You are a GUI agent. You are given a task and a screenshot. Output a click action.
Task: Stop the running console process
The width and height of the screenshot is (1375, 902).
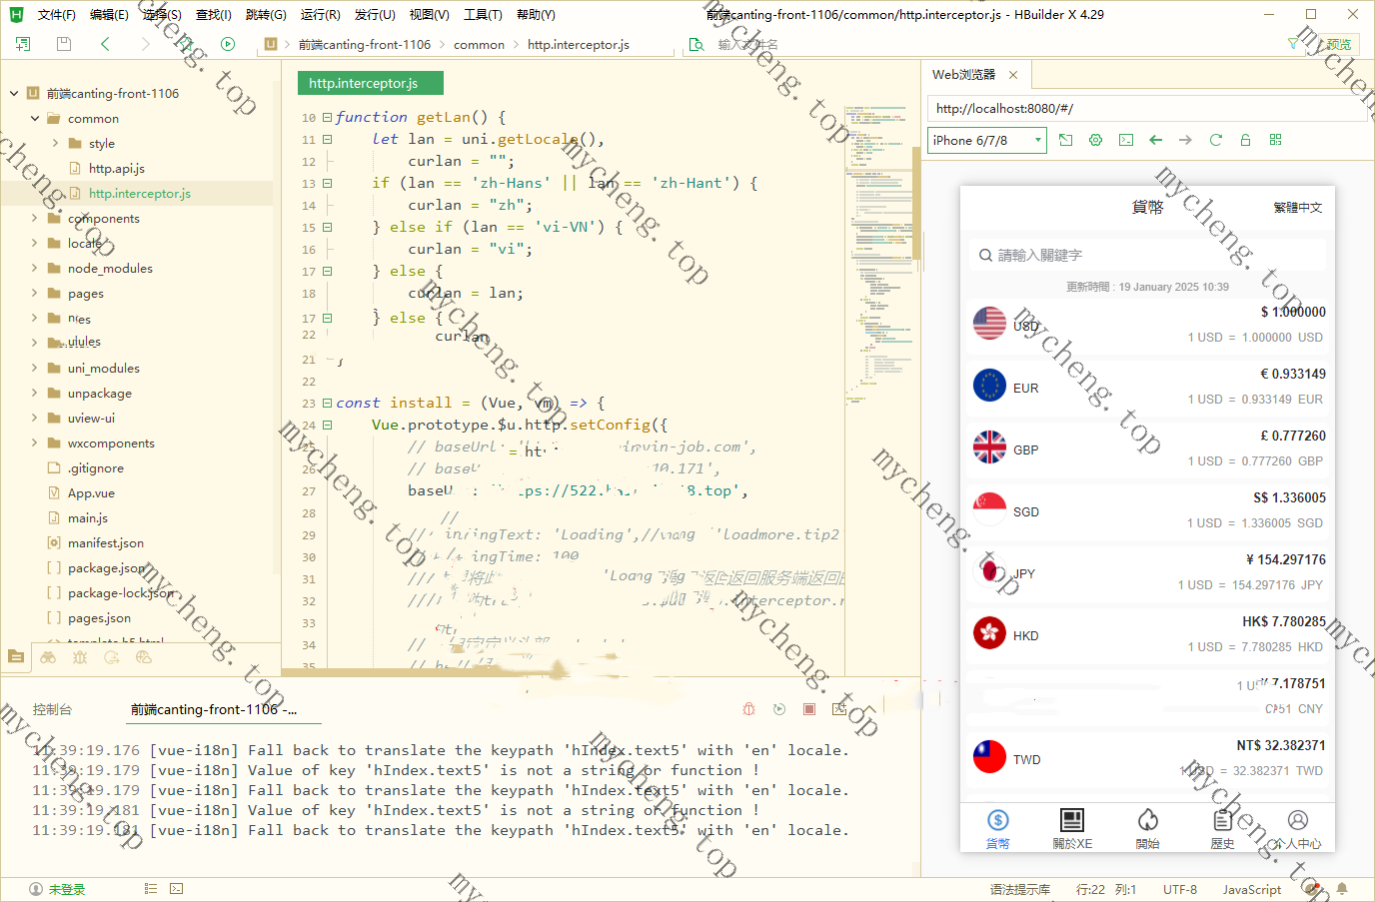click(809, 709)
